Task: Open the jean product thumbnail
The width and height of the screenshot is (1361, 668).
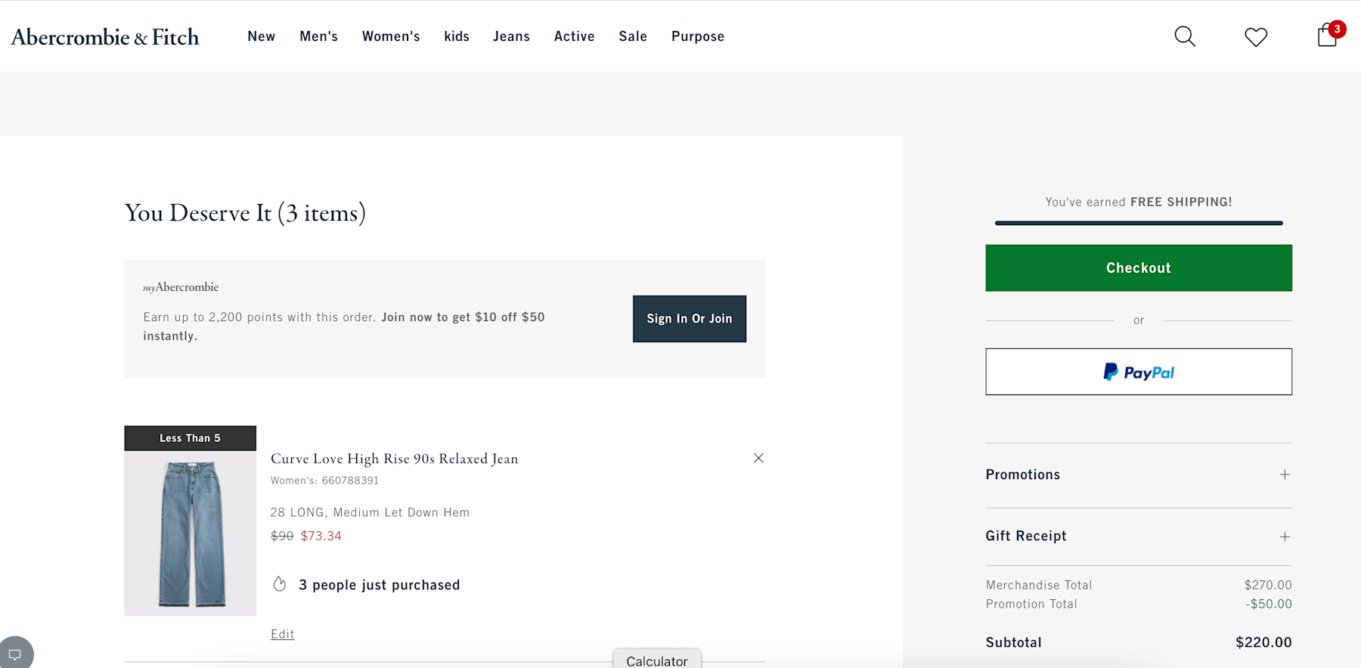Action: pyautogui.click(x=191, y=533)
